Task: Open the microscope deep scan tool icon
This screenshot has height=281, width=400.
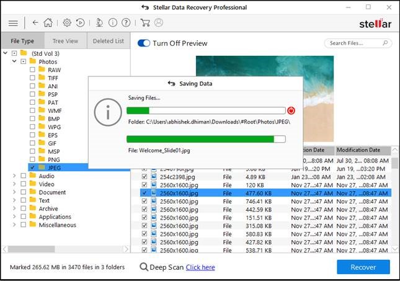Action: 99,23
